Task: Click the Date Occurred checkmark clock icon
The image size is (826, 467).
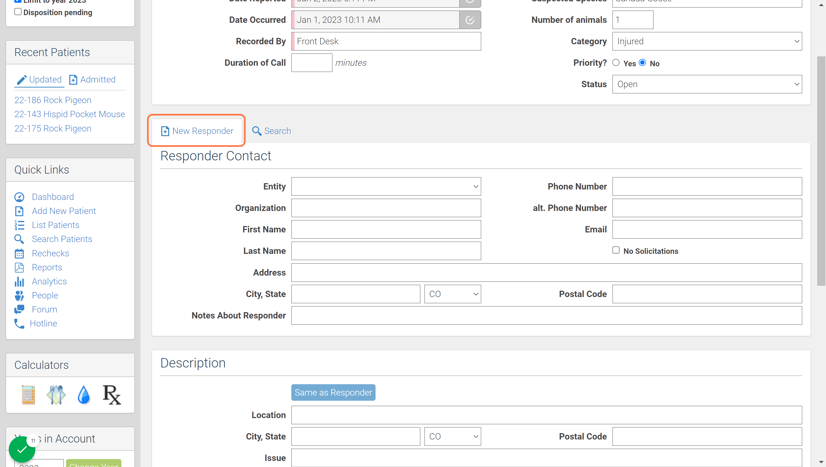Action: (470, 20)
